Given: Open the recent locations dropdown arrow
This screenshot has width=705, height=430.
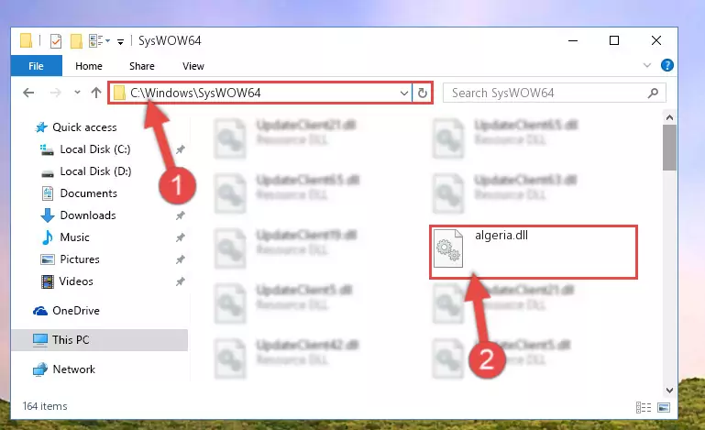Looking at the screenshot, I should [x=77, y=93].
